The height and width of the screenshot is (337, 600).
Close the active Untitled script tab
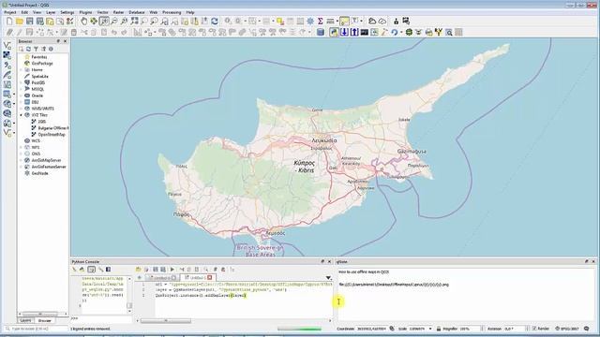pos(210,278)
